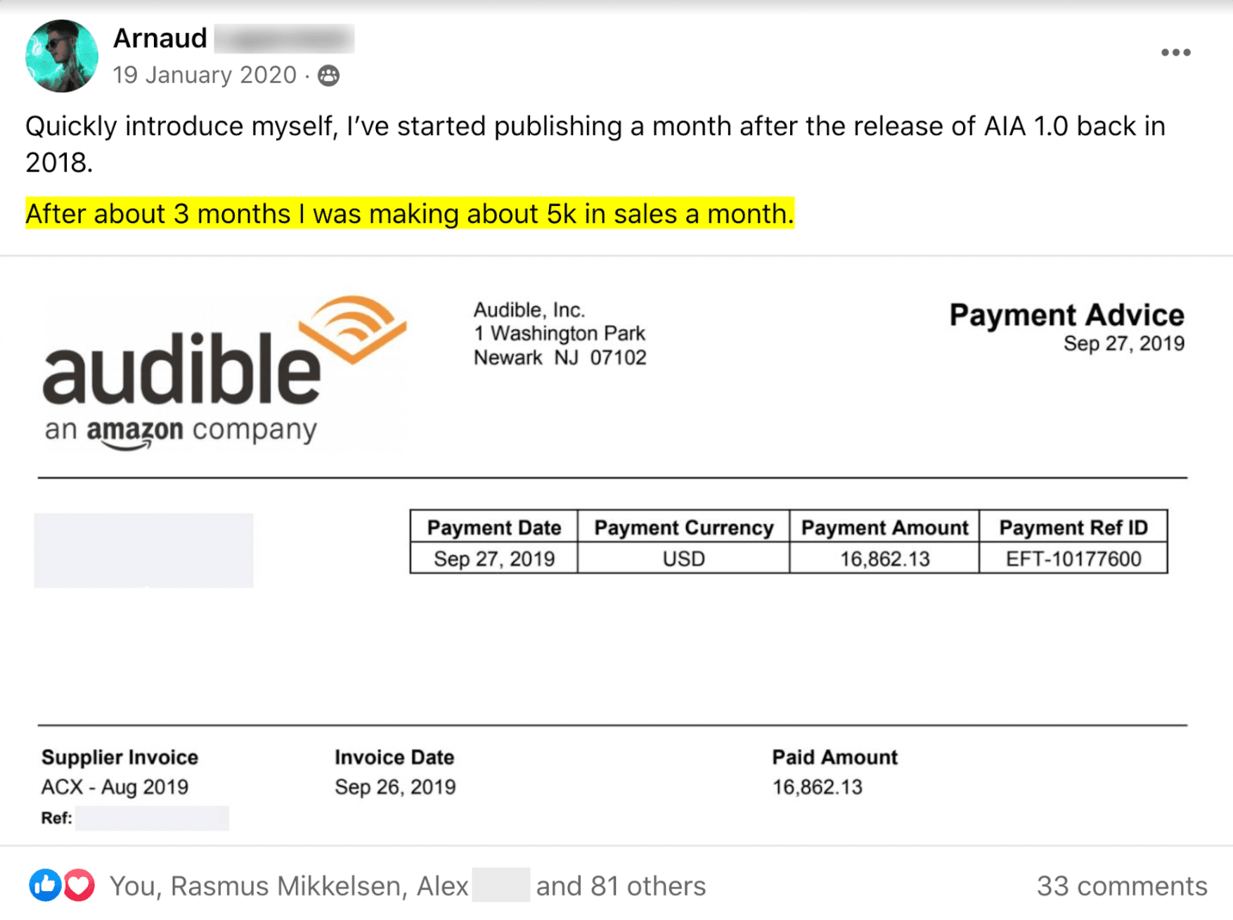
Task: Click the Payment Amount column header
Action: 884,528
